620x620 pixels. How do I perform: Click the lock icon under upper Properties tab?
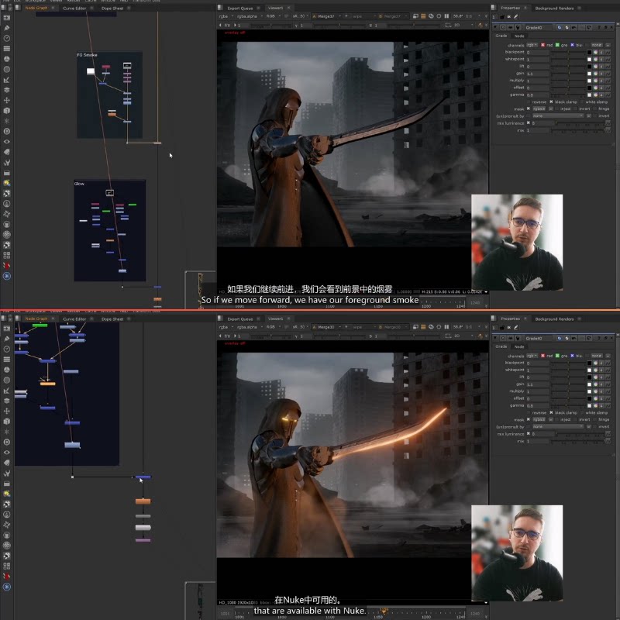[502, 16]
